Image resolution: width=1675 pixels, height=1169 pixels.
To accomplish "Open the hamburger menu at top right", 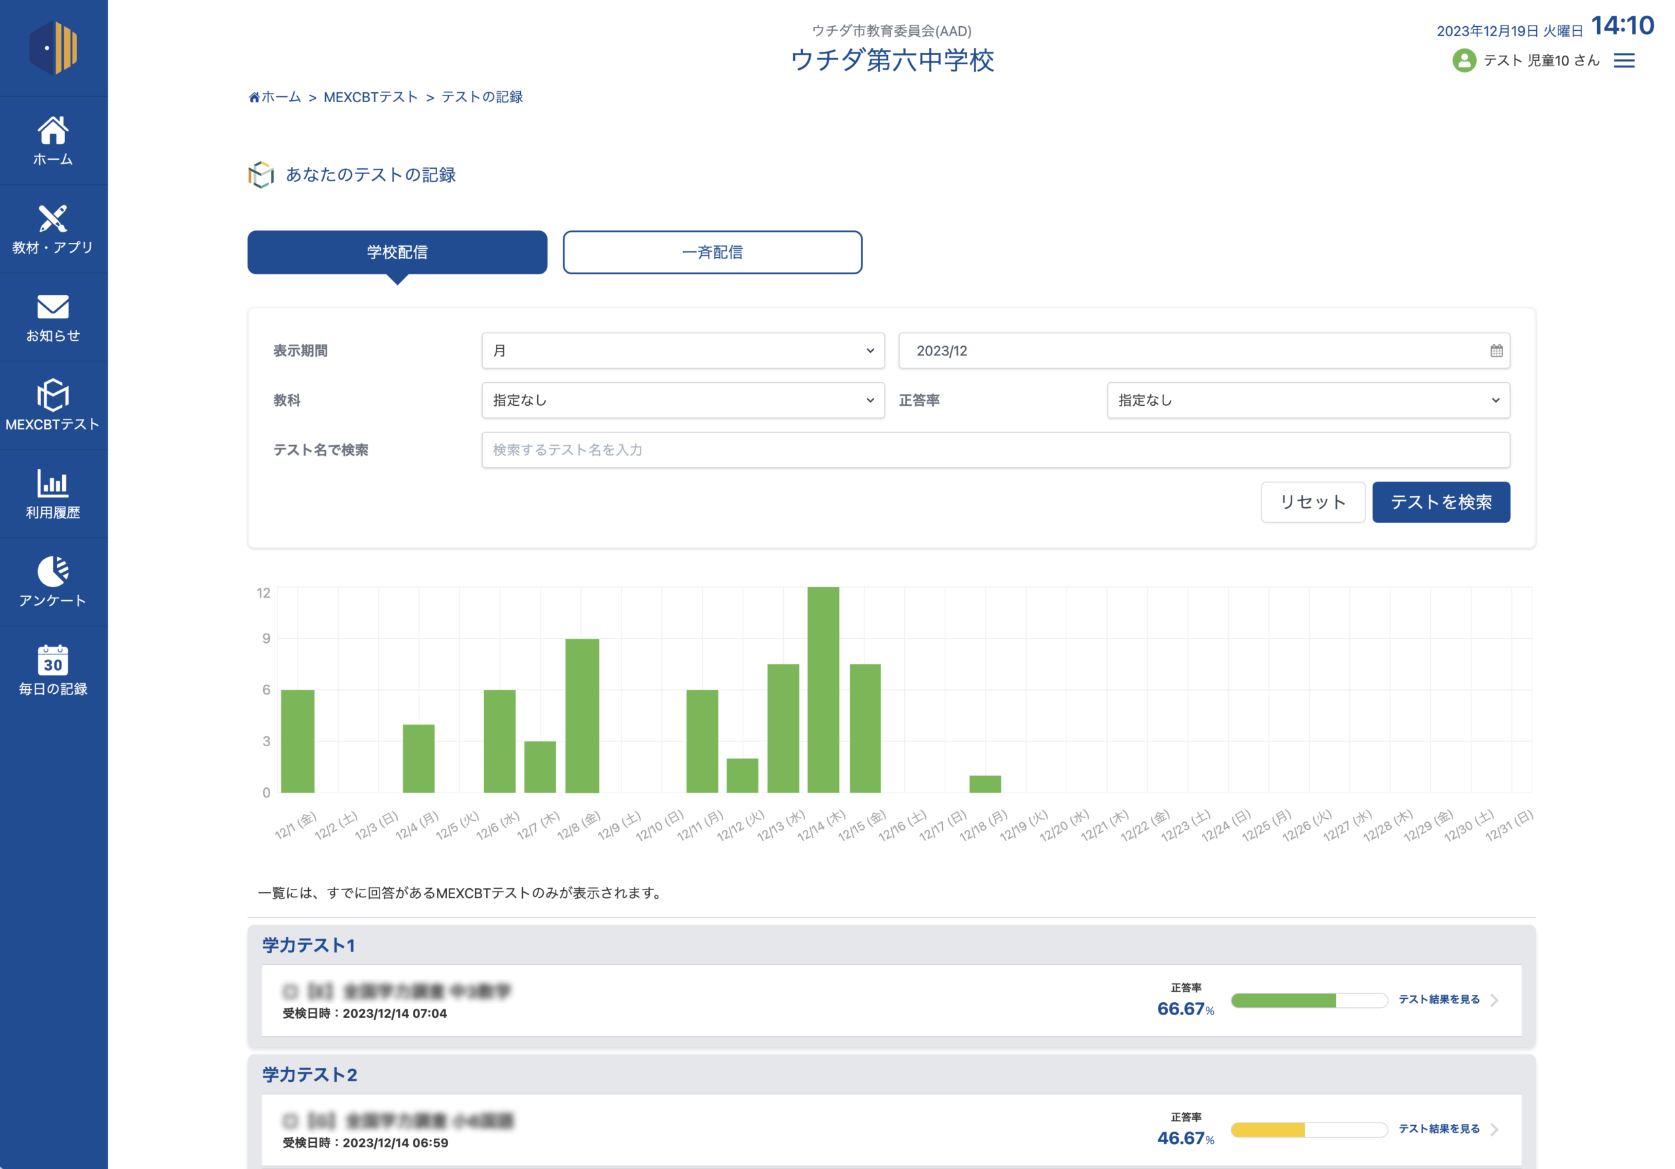I will 1624,61.
